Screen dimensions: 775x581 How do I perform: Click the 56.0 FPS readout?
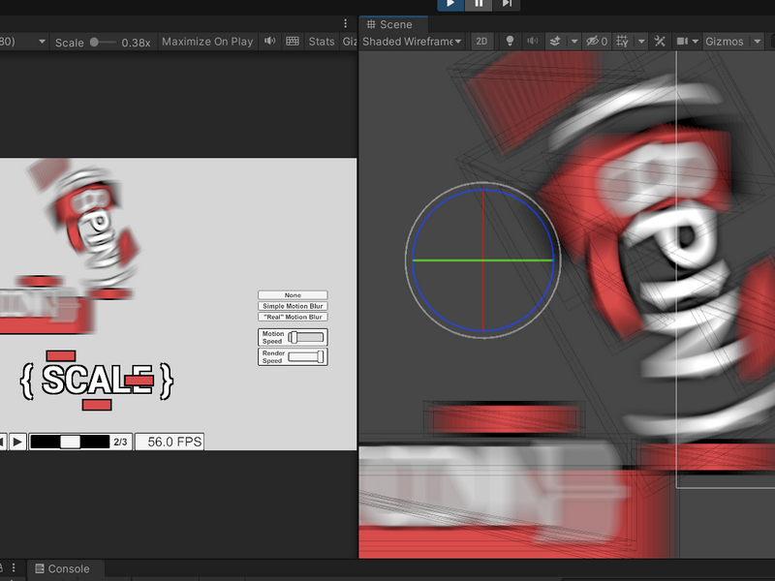tap(170, 442)
